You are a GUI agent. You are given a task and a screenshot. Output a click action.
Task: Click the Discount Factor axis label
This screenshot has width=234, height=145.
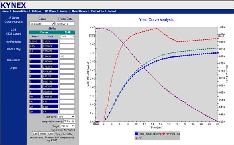point(226,74)
